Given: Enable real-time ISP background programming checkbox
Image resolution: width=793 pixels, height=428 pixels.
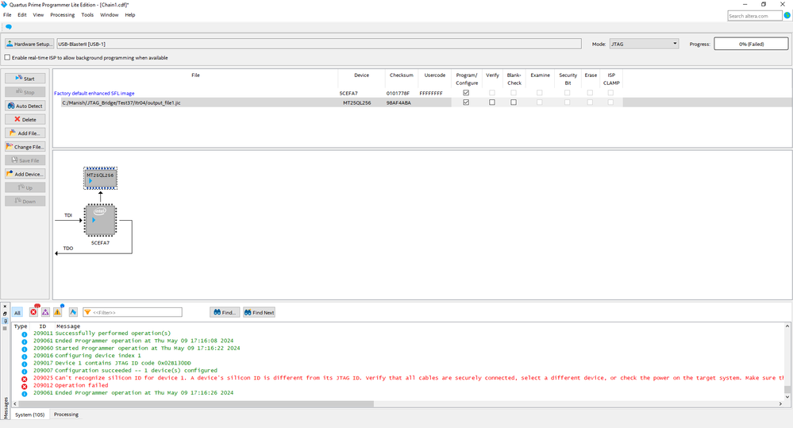Looking at the screenshot, I should pos(8,58).
